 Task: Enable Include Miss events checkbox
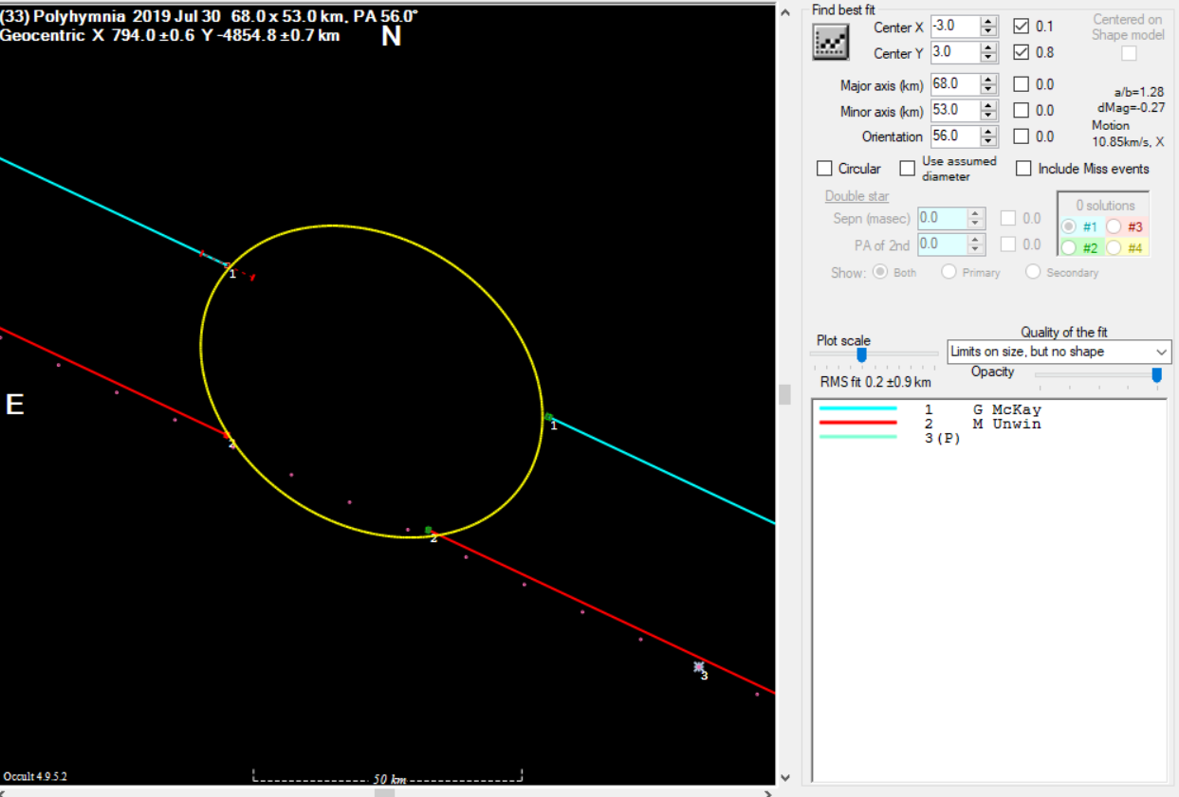tap(1023, 169)
